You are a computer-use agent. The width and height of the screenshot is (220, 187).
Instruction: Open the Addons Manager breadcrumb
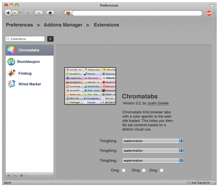(63, 25)
